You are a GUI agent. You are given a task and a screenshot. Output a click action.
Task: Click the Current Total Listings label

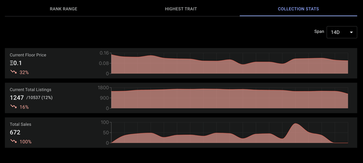pos(31,90)
